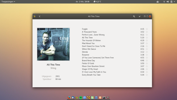Select Every Breath You Take in tracklist
177x100 pixels.
pyautogui.click(x=91, y=75)
